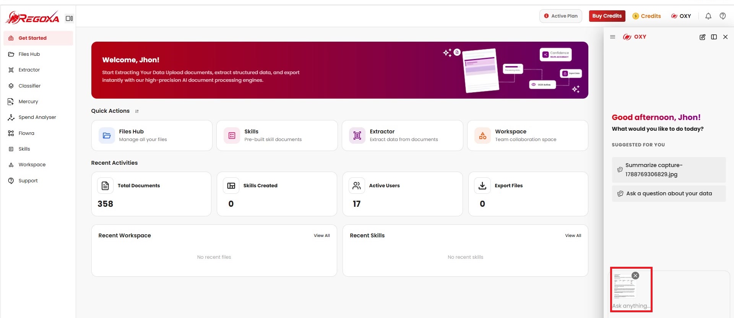The width and height of the screenshot is (734, 318).
Task: View all Recent Skills
Action: [x=573, y=236]
